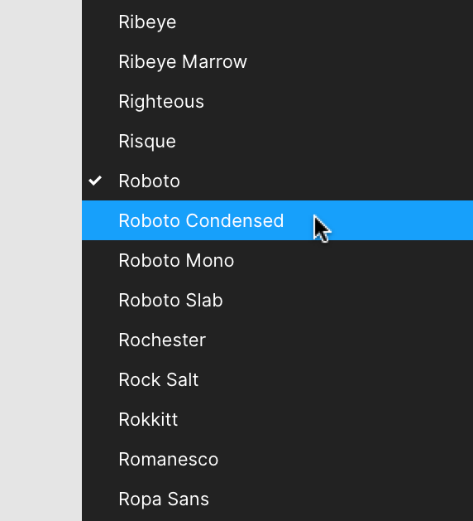Click the word Condensed in highlighted row
473x521 pixels.
click(235, 220)
